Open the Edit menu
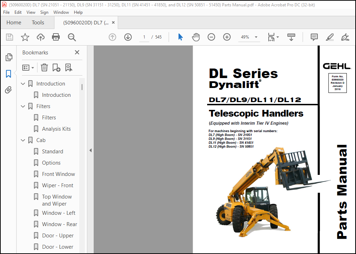Screen dimensions: 356x254 [x=18, y=12]
